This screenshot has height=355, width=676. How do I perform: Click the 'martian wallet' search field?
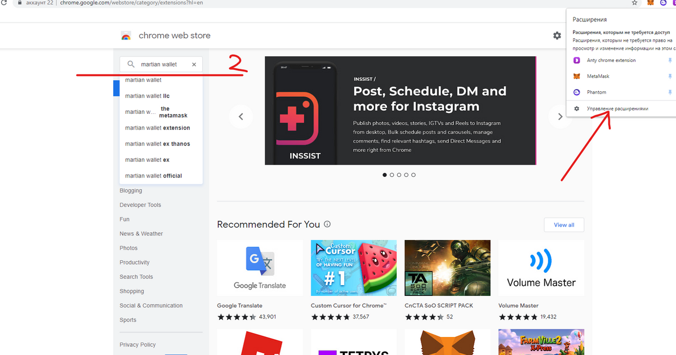coord(161,64)
